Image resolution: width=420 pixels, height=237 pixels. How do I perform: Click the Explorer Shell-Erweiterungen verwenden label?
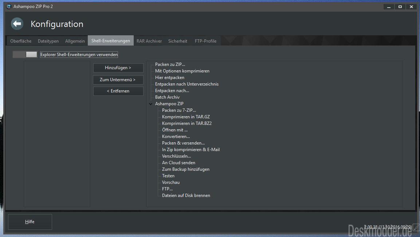79,55
